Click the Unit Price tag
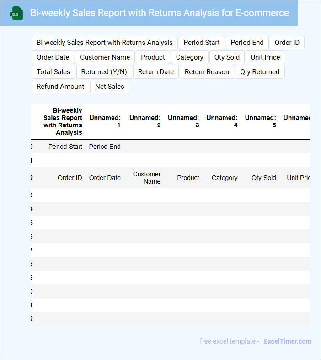 point(265,57)
